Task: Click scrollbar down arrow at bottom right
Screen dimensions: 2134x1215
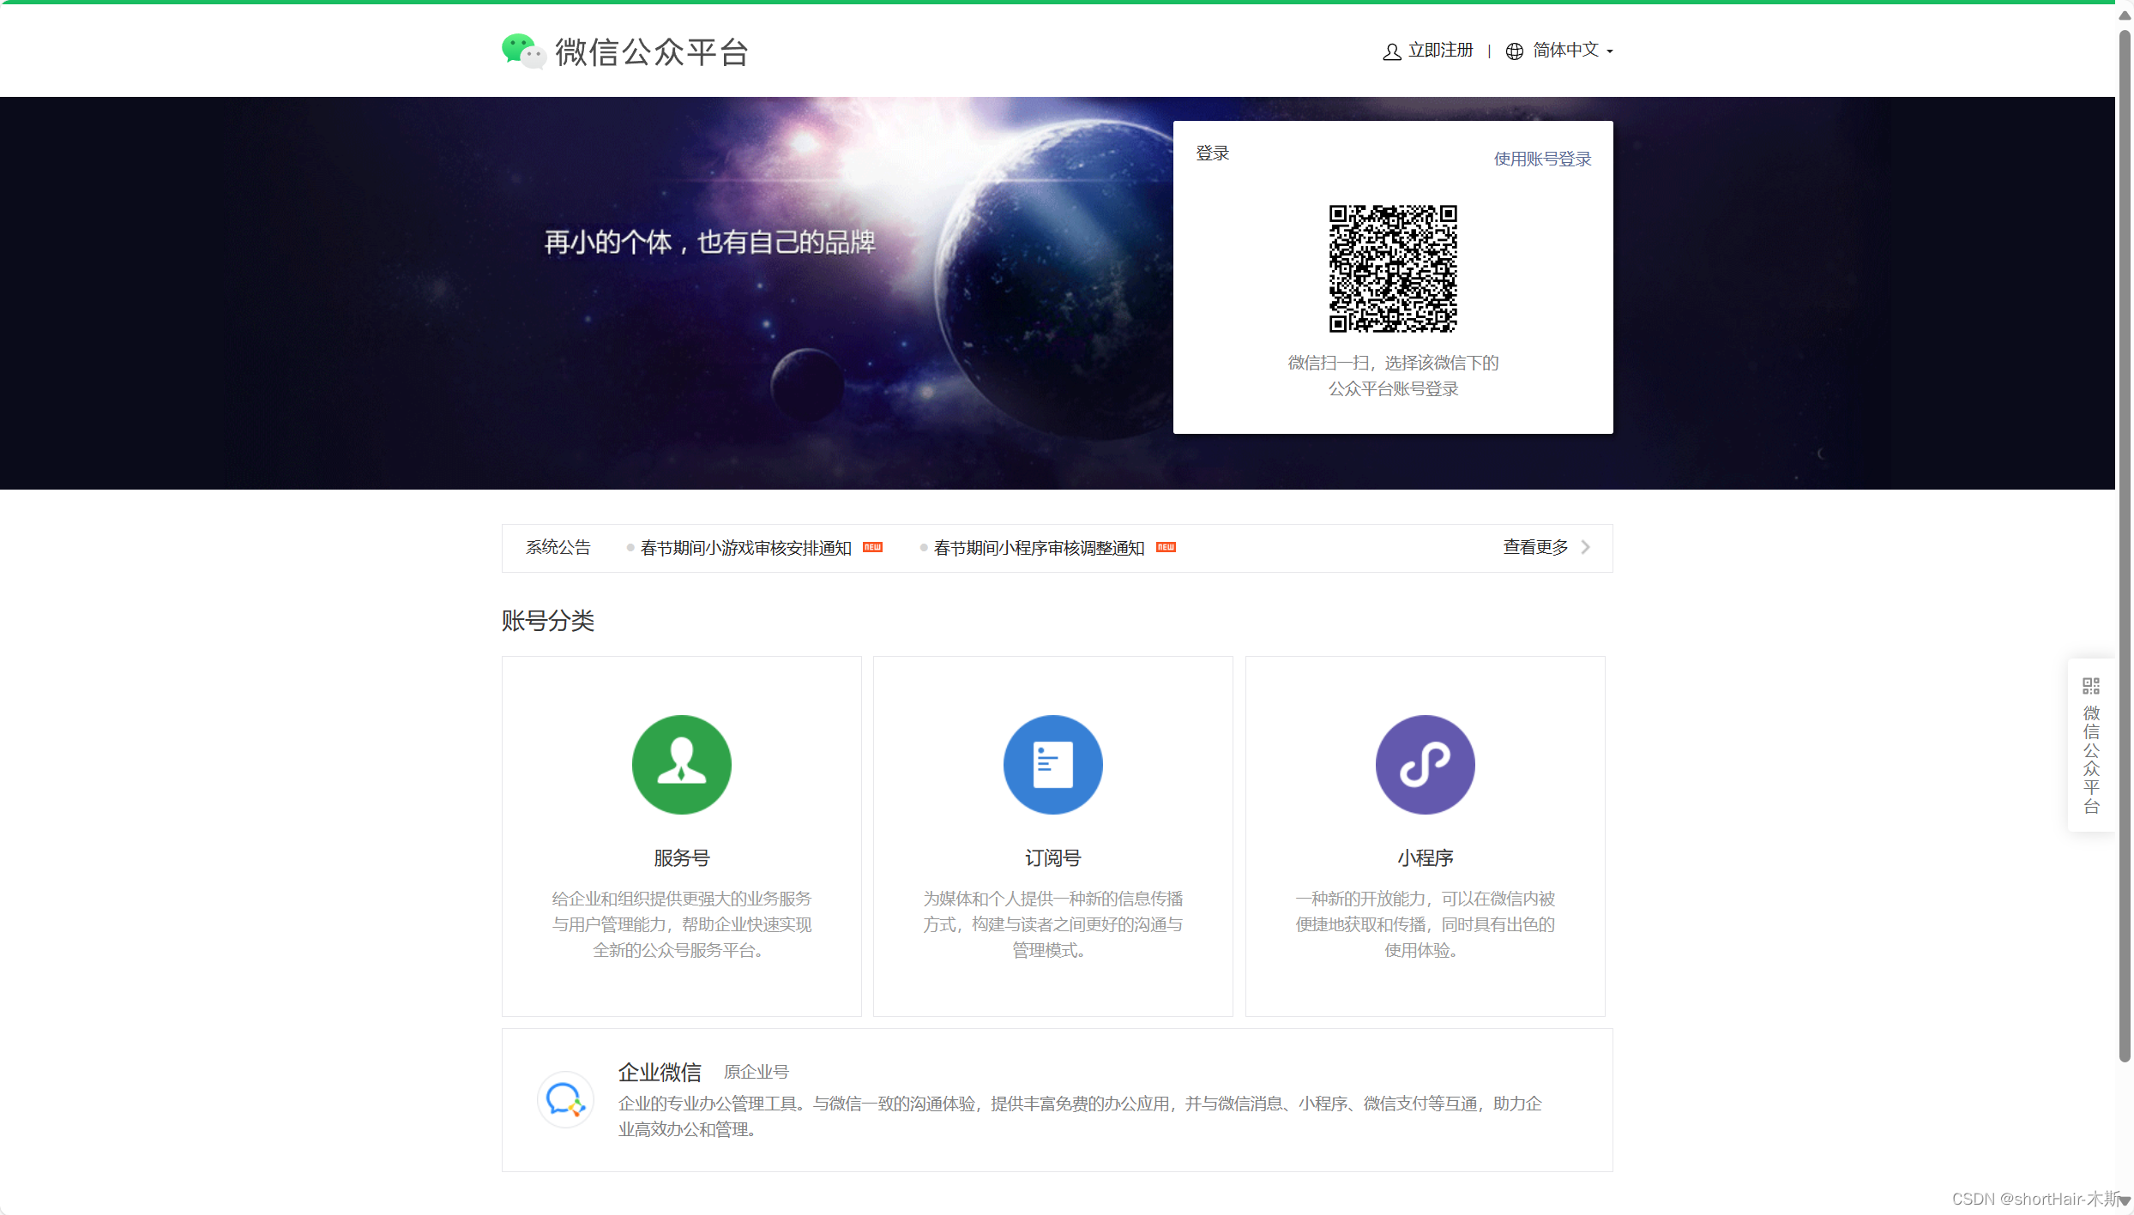Action: [2125, 1201]
